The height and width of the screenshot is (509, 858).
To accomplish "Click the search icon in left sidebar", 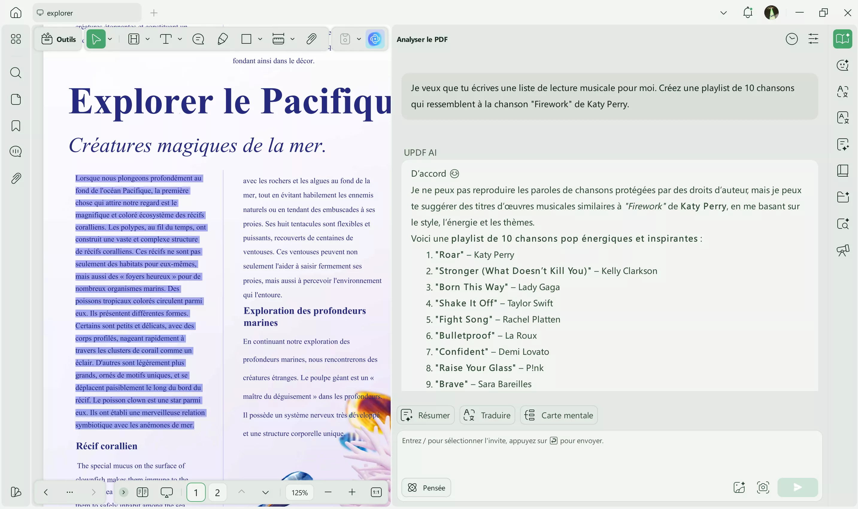I will tap(16, 73).
